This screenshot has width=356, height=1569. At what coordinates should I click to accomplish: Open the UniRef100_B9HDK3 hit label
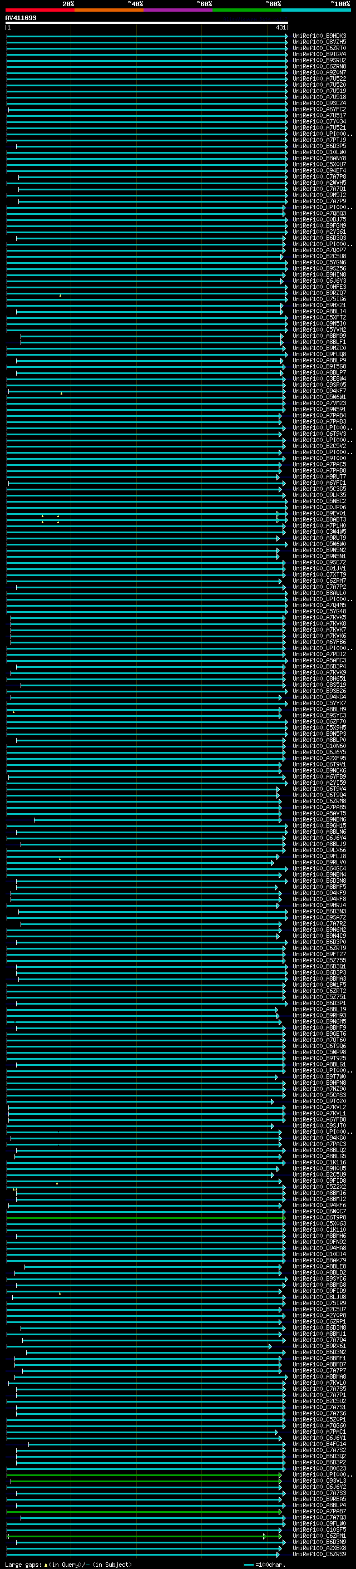(x=319, y=36)
